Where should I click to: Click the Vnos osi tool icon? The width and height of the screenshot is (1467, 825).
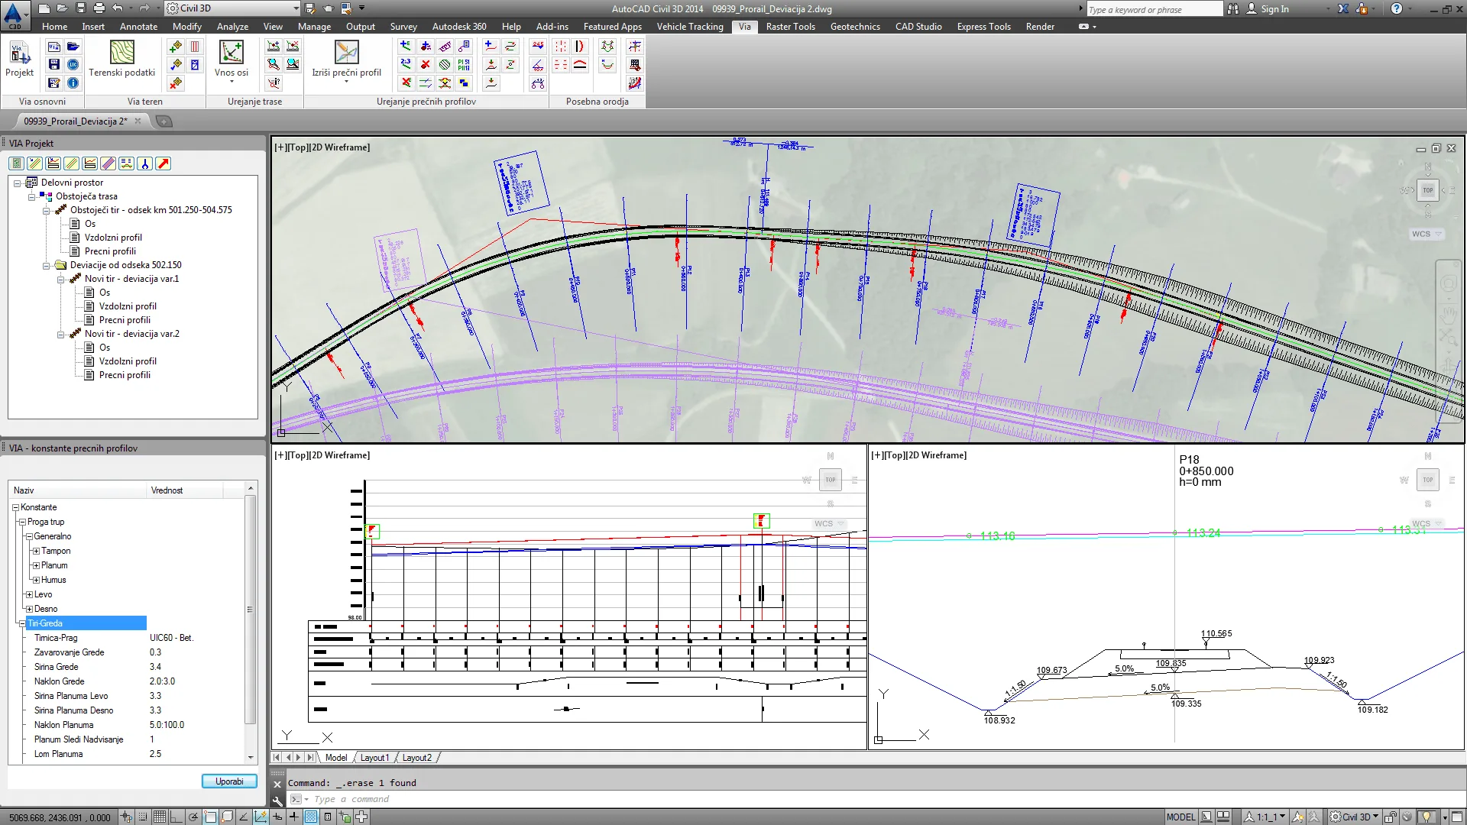click(x=231, y=53)
